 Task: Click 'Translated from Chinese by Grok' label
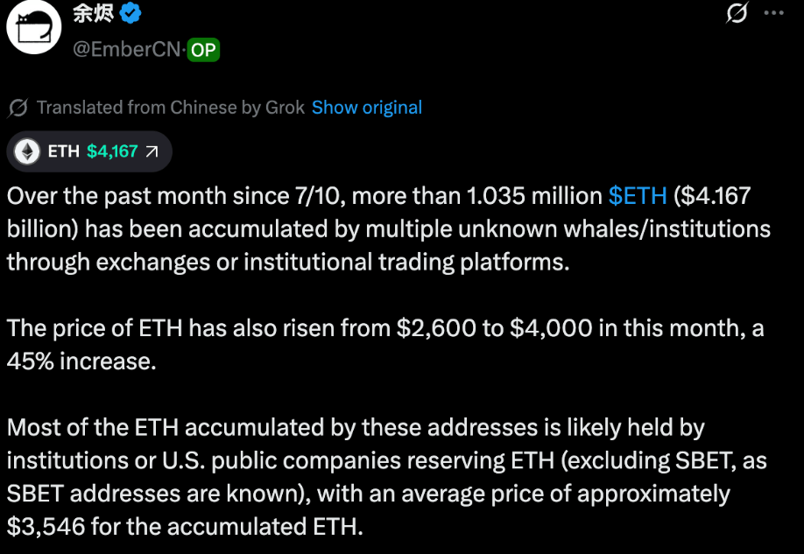click(171, 108)
